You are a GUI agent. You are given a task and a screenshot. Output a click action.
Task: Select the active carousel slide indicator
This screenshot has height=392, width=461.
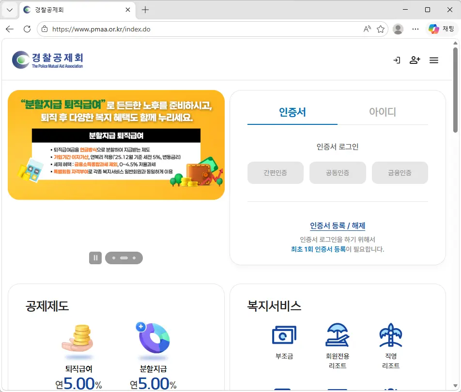coord(124,257)
